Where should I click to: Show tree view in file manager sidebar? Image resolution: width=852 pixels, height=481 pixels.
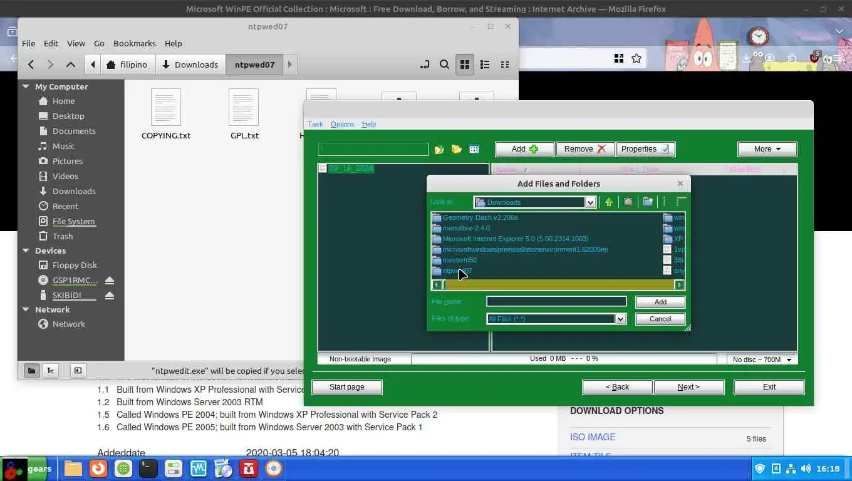pos(51,370)
